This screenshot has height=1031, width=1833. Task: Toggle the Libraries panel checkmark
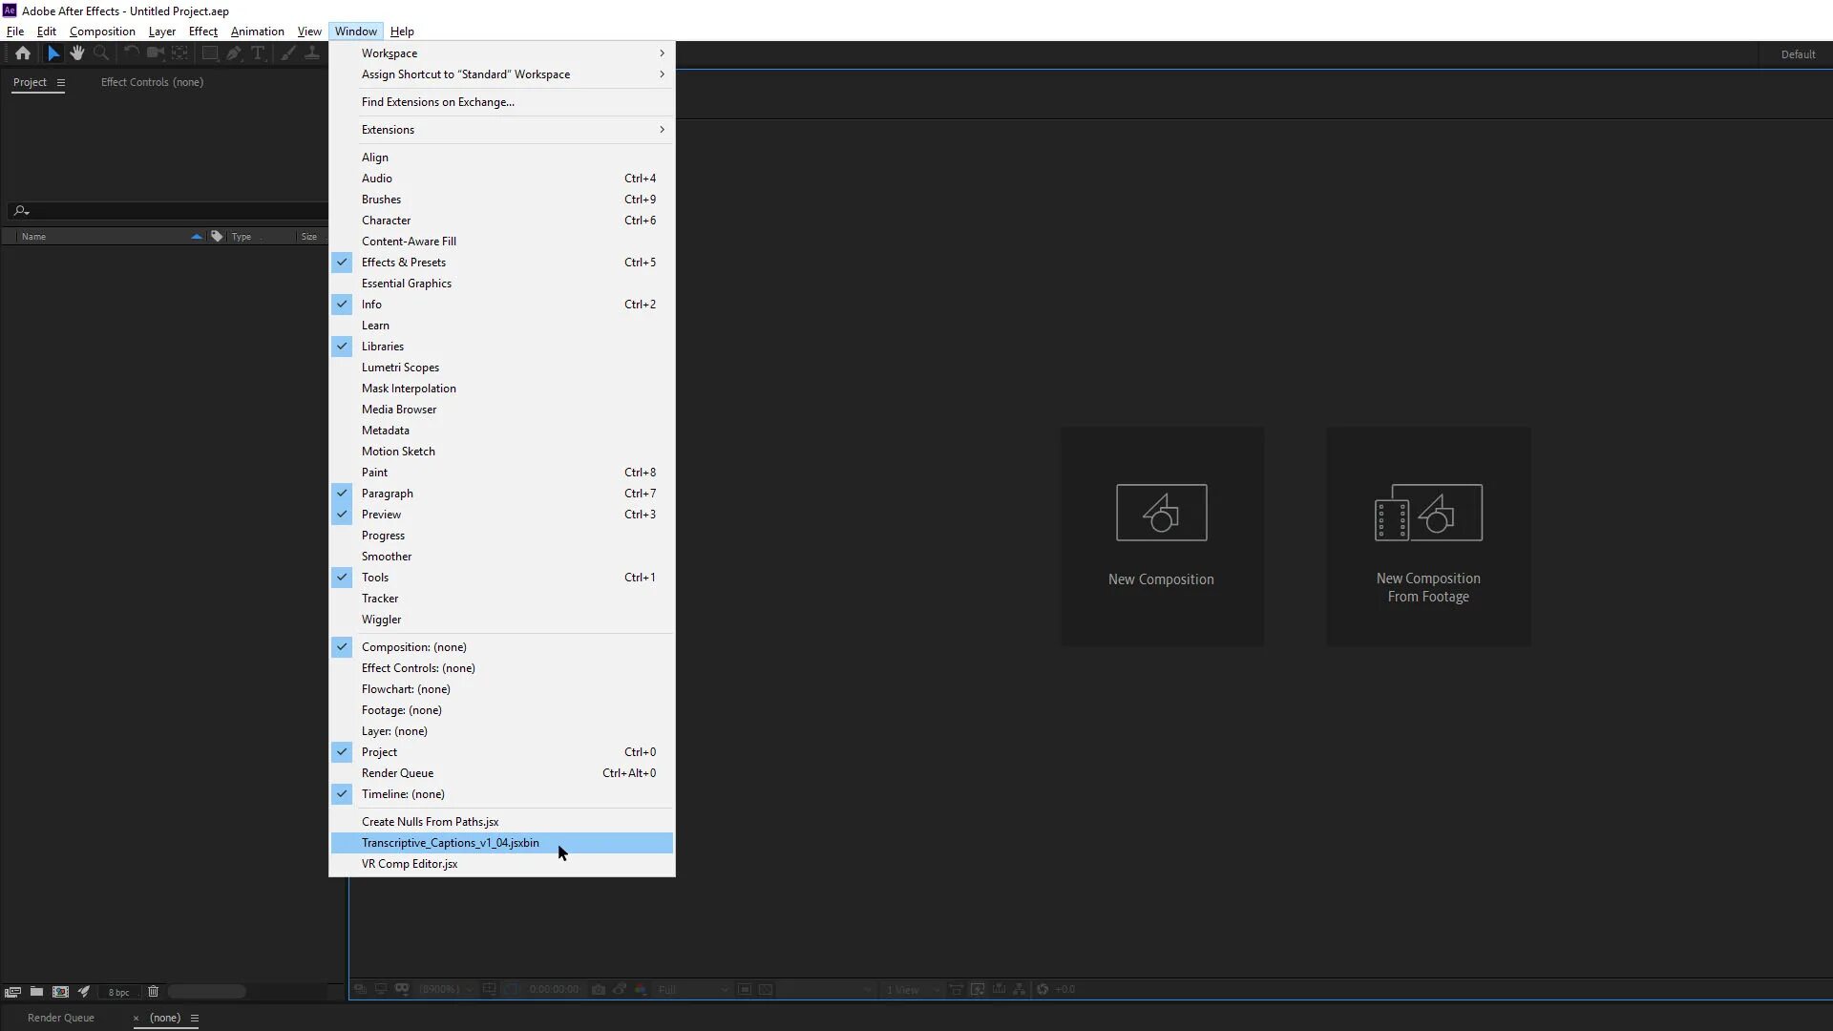383,347
